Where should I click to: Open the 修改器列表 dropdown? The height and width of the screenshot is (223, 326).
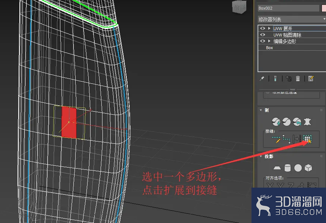click(x=292, y=19)
